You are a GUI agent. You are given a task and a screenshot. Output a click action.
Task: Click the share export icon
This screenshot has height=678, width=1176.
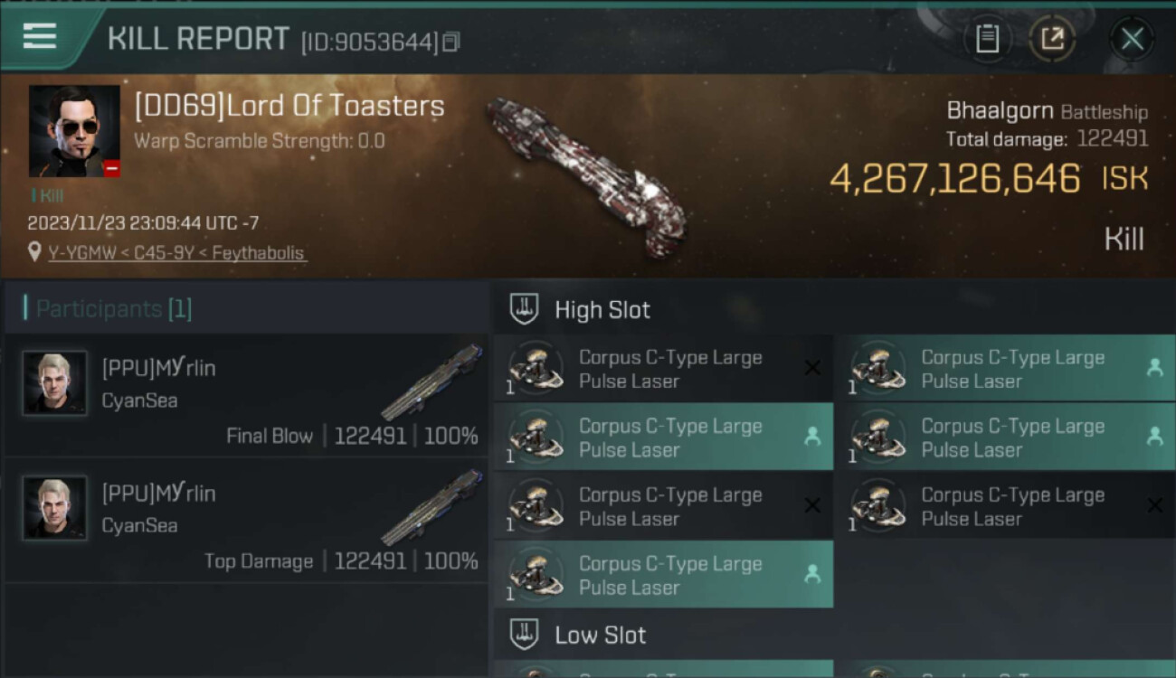coord(1052,39)
